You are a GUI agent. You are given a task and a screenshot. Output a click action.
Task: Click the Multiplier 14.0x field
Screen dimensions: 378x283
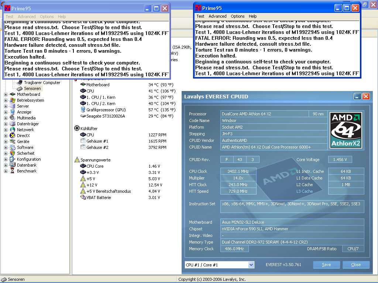pos(238,178)
